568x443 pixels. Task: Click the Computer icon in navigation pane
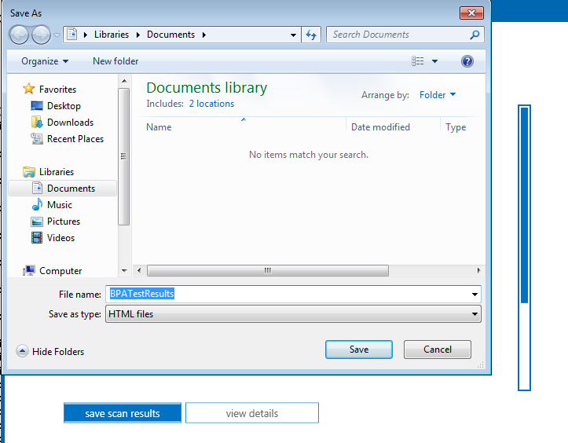pyautogui.click(x=28, y=270)
